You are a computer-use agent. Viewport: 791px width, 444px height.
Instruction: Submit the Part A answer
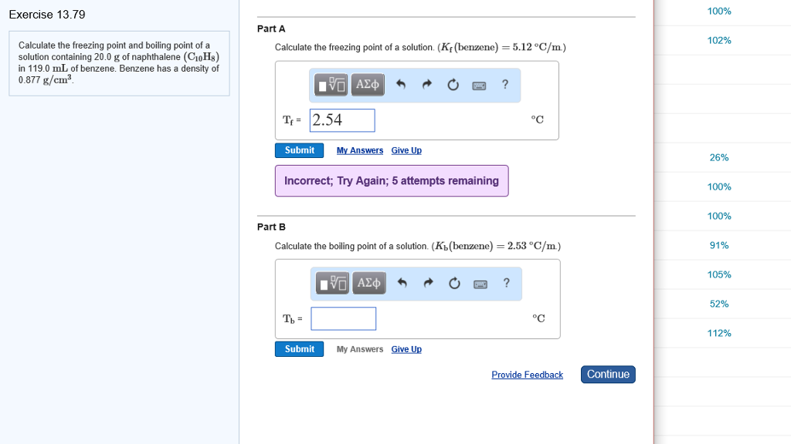pos(299,150)
